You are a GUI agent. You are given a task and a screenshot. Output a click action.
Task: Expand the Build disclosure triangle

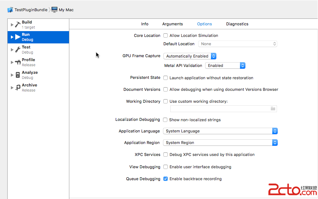tap(12, 25)
